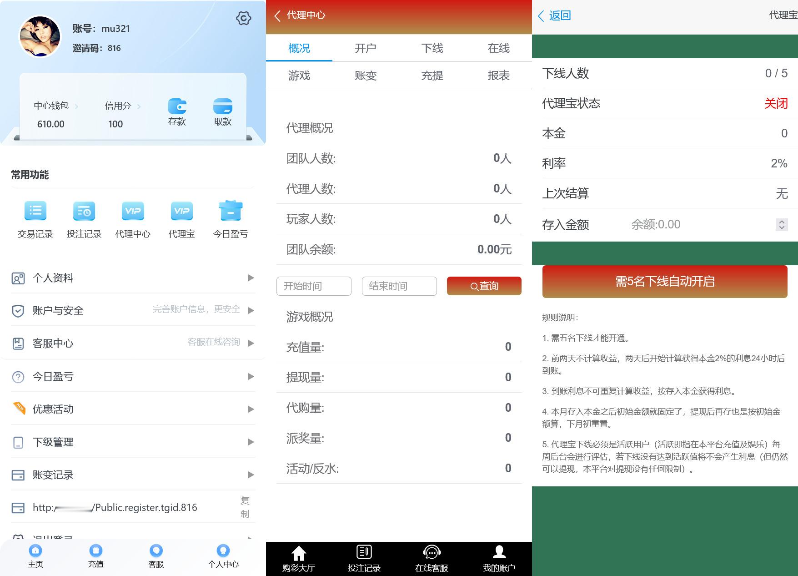
Task: Open the 今日盈亏 icon
Action: coord(230,218)
